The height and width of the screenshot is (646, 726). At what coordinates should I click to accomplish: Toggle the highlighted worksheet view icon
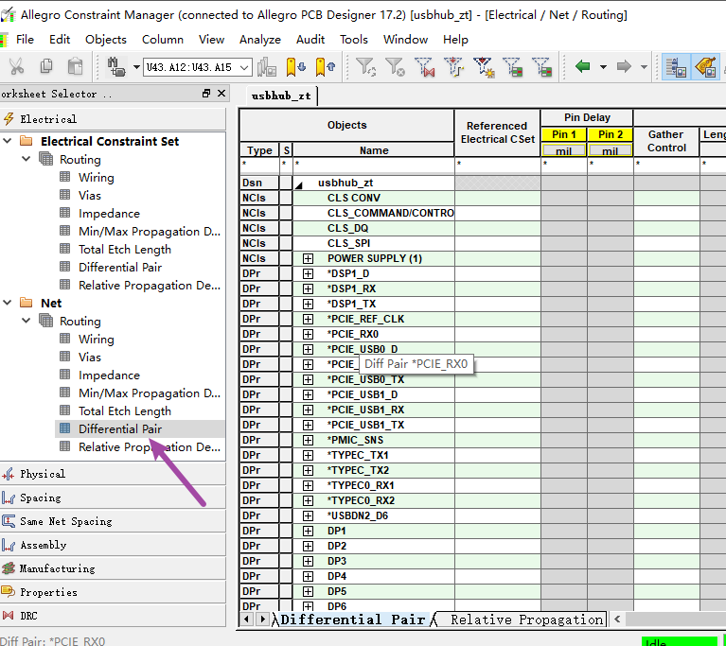[x=676, y=67]
